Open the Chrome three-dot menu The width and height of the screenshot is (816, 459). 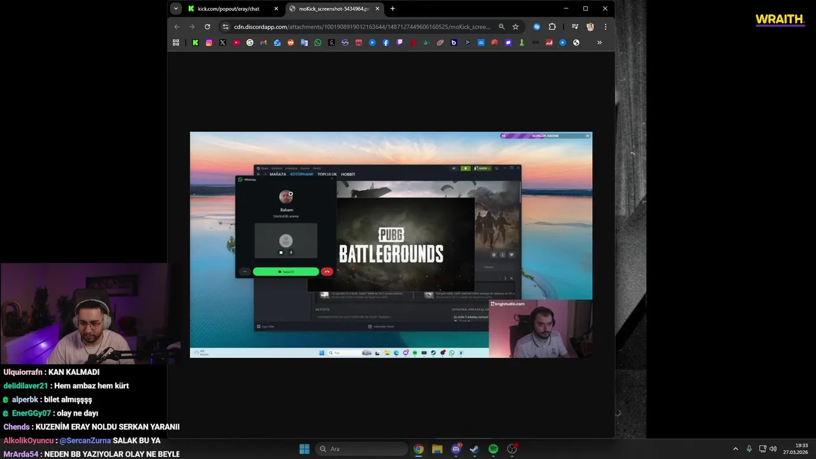click(x=605, y=27)
